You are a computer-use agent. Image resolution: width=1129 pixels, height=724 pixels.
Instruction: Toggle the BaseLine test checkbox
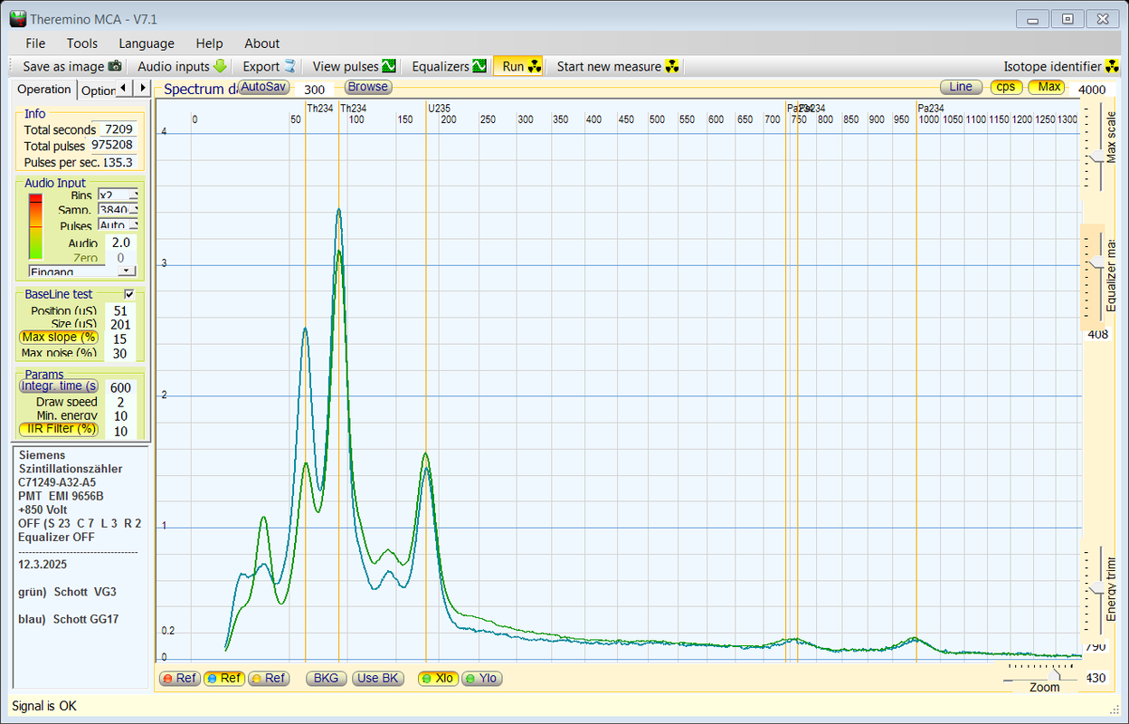129,294
